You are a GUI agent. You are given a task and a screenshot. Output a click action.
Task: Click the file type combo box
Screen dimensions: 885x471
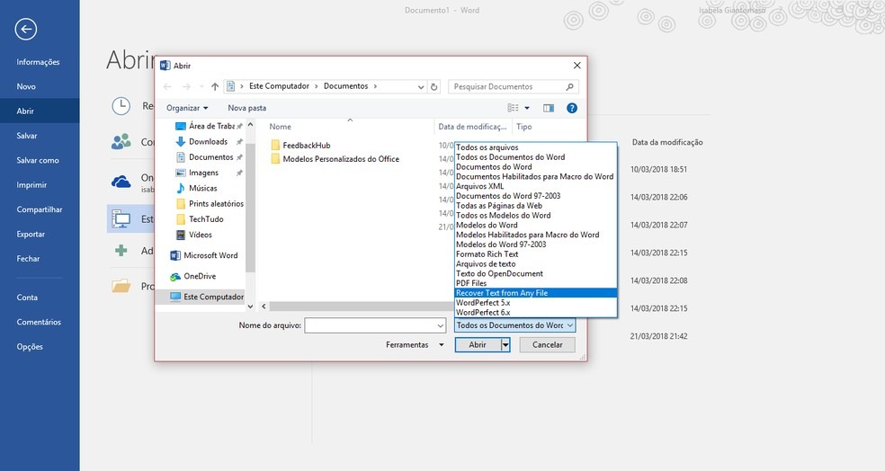514,325
